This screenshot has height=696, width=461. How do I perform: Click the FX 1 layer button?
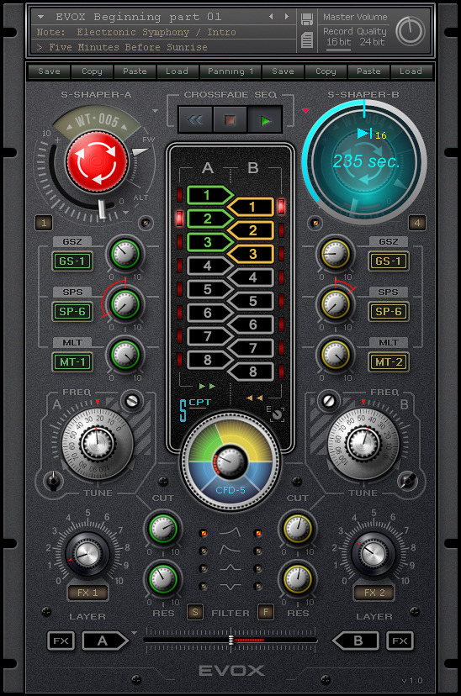tap(87, 593)
